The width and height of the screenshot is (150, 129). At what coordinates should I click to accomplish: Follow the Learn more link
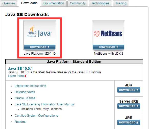(16, 76)
